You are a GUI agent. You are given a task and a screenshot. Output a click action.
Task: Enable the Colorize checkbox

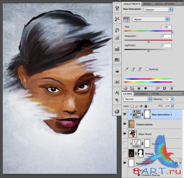click(147, 69)
